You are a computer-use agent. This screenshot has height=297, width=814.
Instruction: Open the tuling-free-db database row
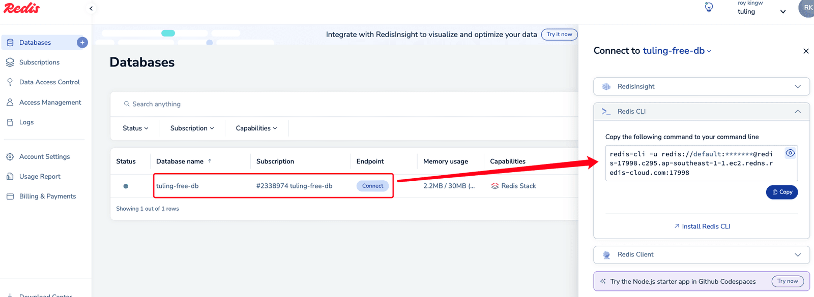coord(177,186)
